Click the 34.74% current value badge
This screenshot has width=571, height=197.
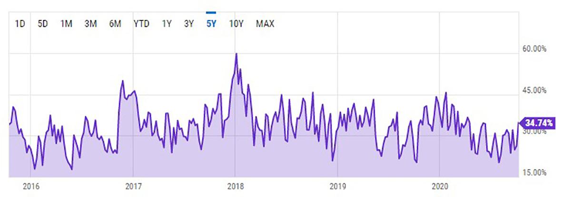pos(539,123)
